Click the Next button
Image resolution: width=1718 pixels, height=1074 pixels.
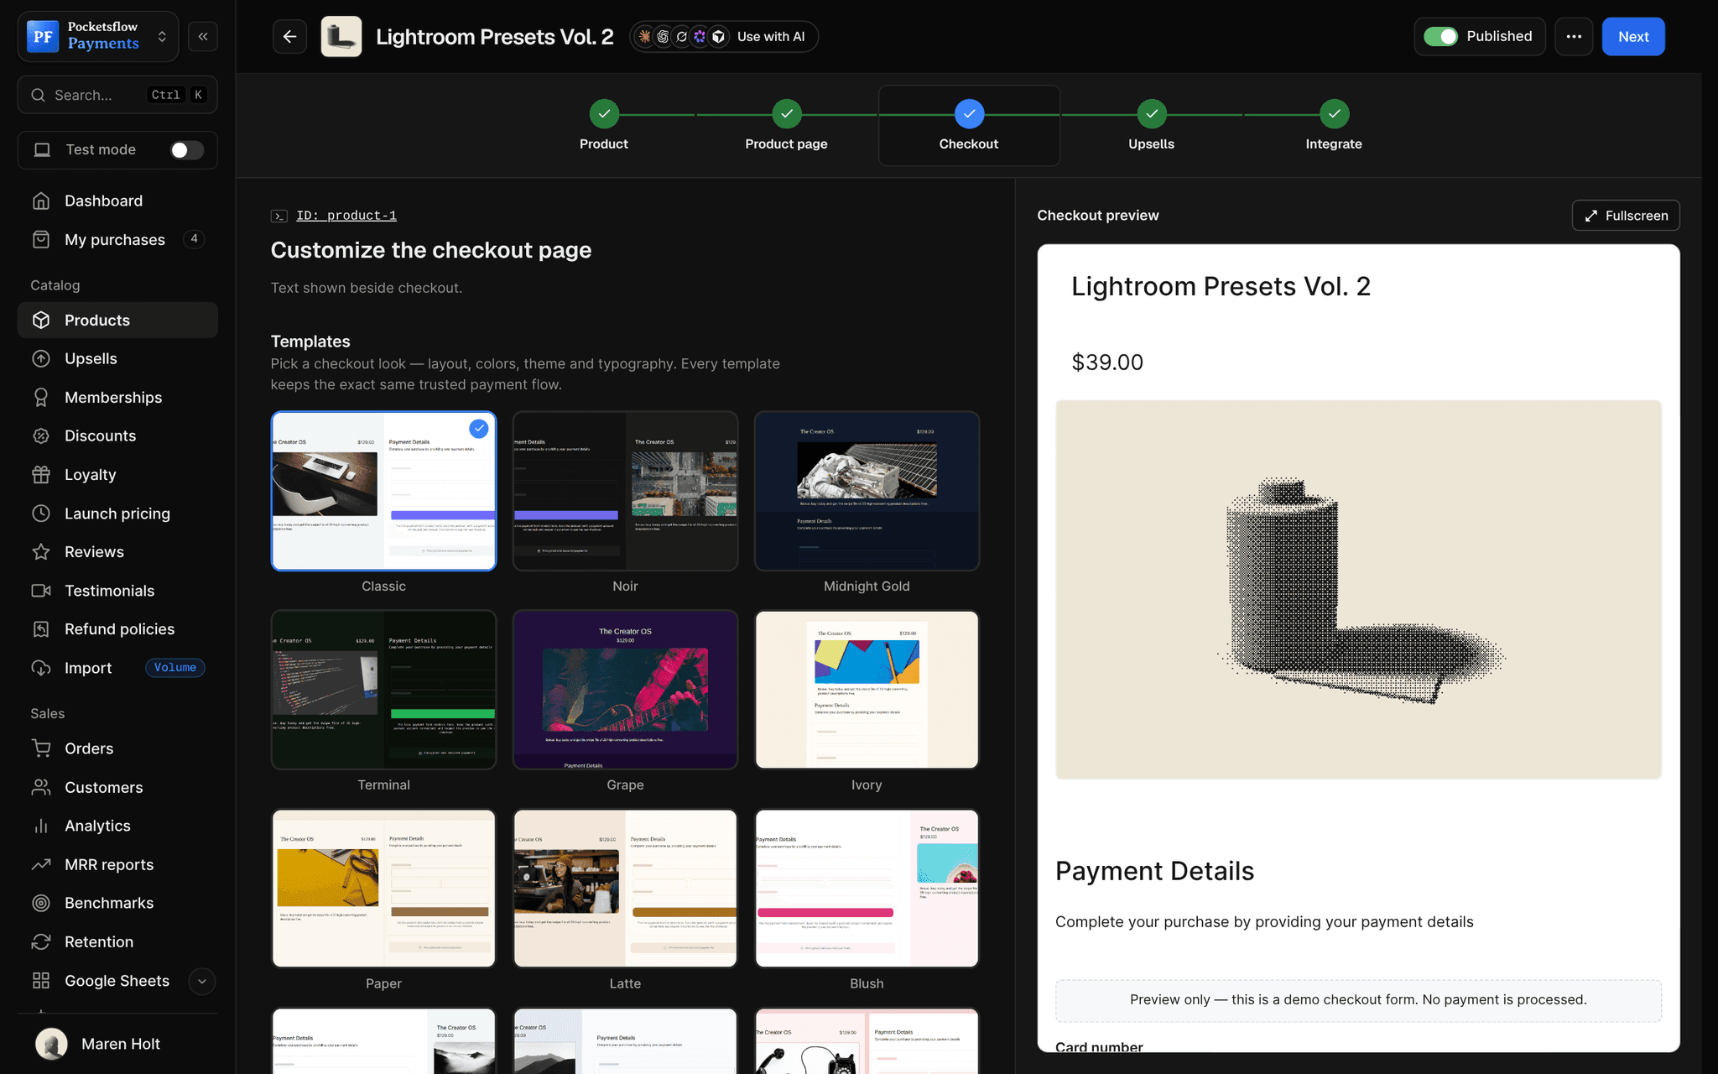click(1633, 36)
